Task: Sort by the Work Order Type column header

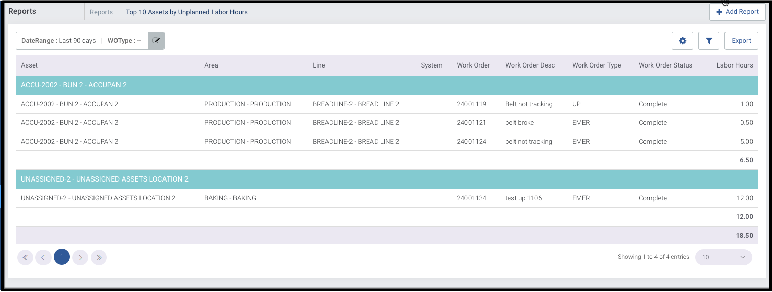Action: tap(596, 65)
